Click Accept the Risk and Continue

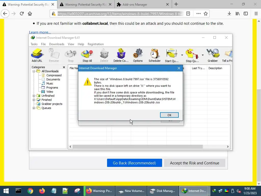click(194, 163)
